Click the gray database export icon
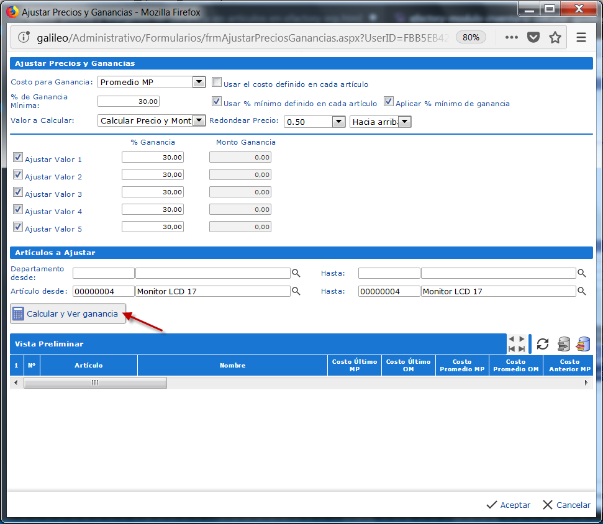The height and width of the screenshot is (524, 603). pyautogui.click(x=563, y=344)
